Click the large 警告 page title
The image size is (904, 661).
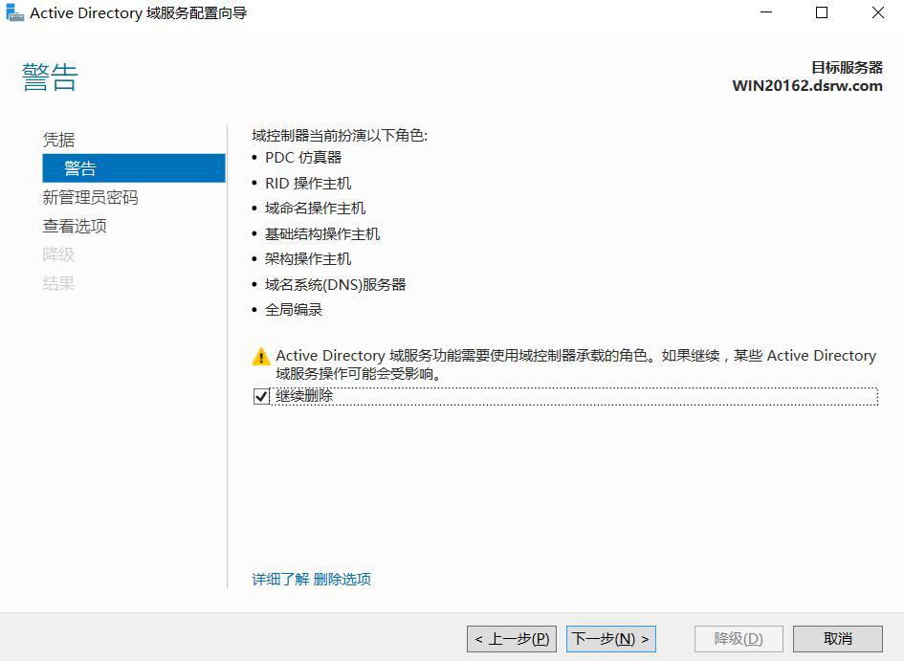click(x=50, y=77)
